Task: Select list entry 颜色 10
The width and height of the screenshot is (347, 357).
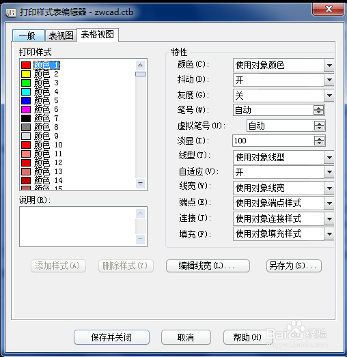Action: (x=48, y=145)
